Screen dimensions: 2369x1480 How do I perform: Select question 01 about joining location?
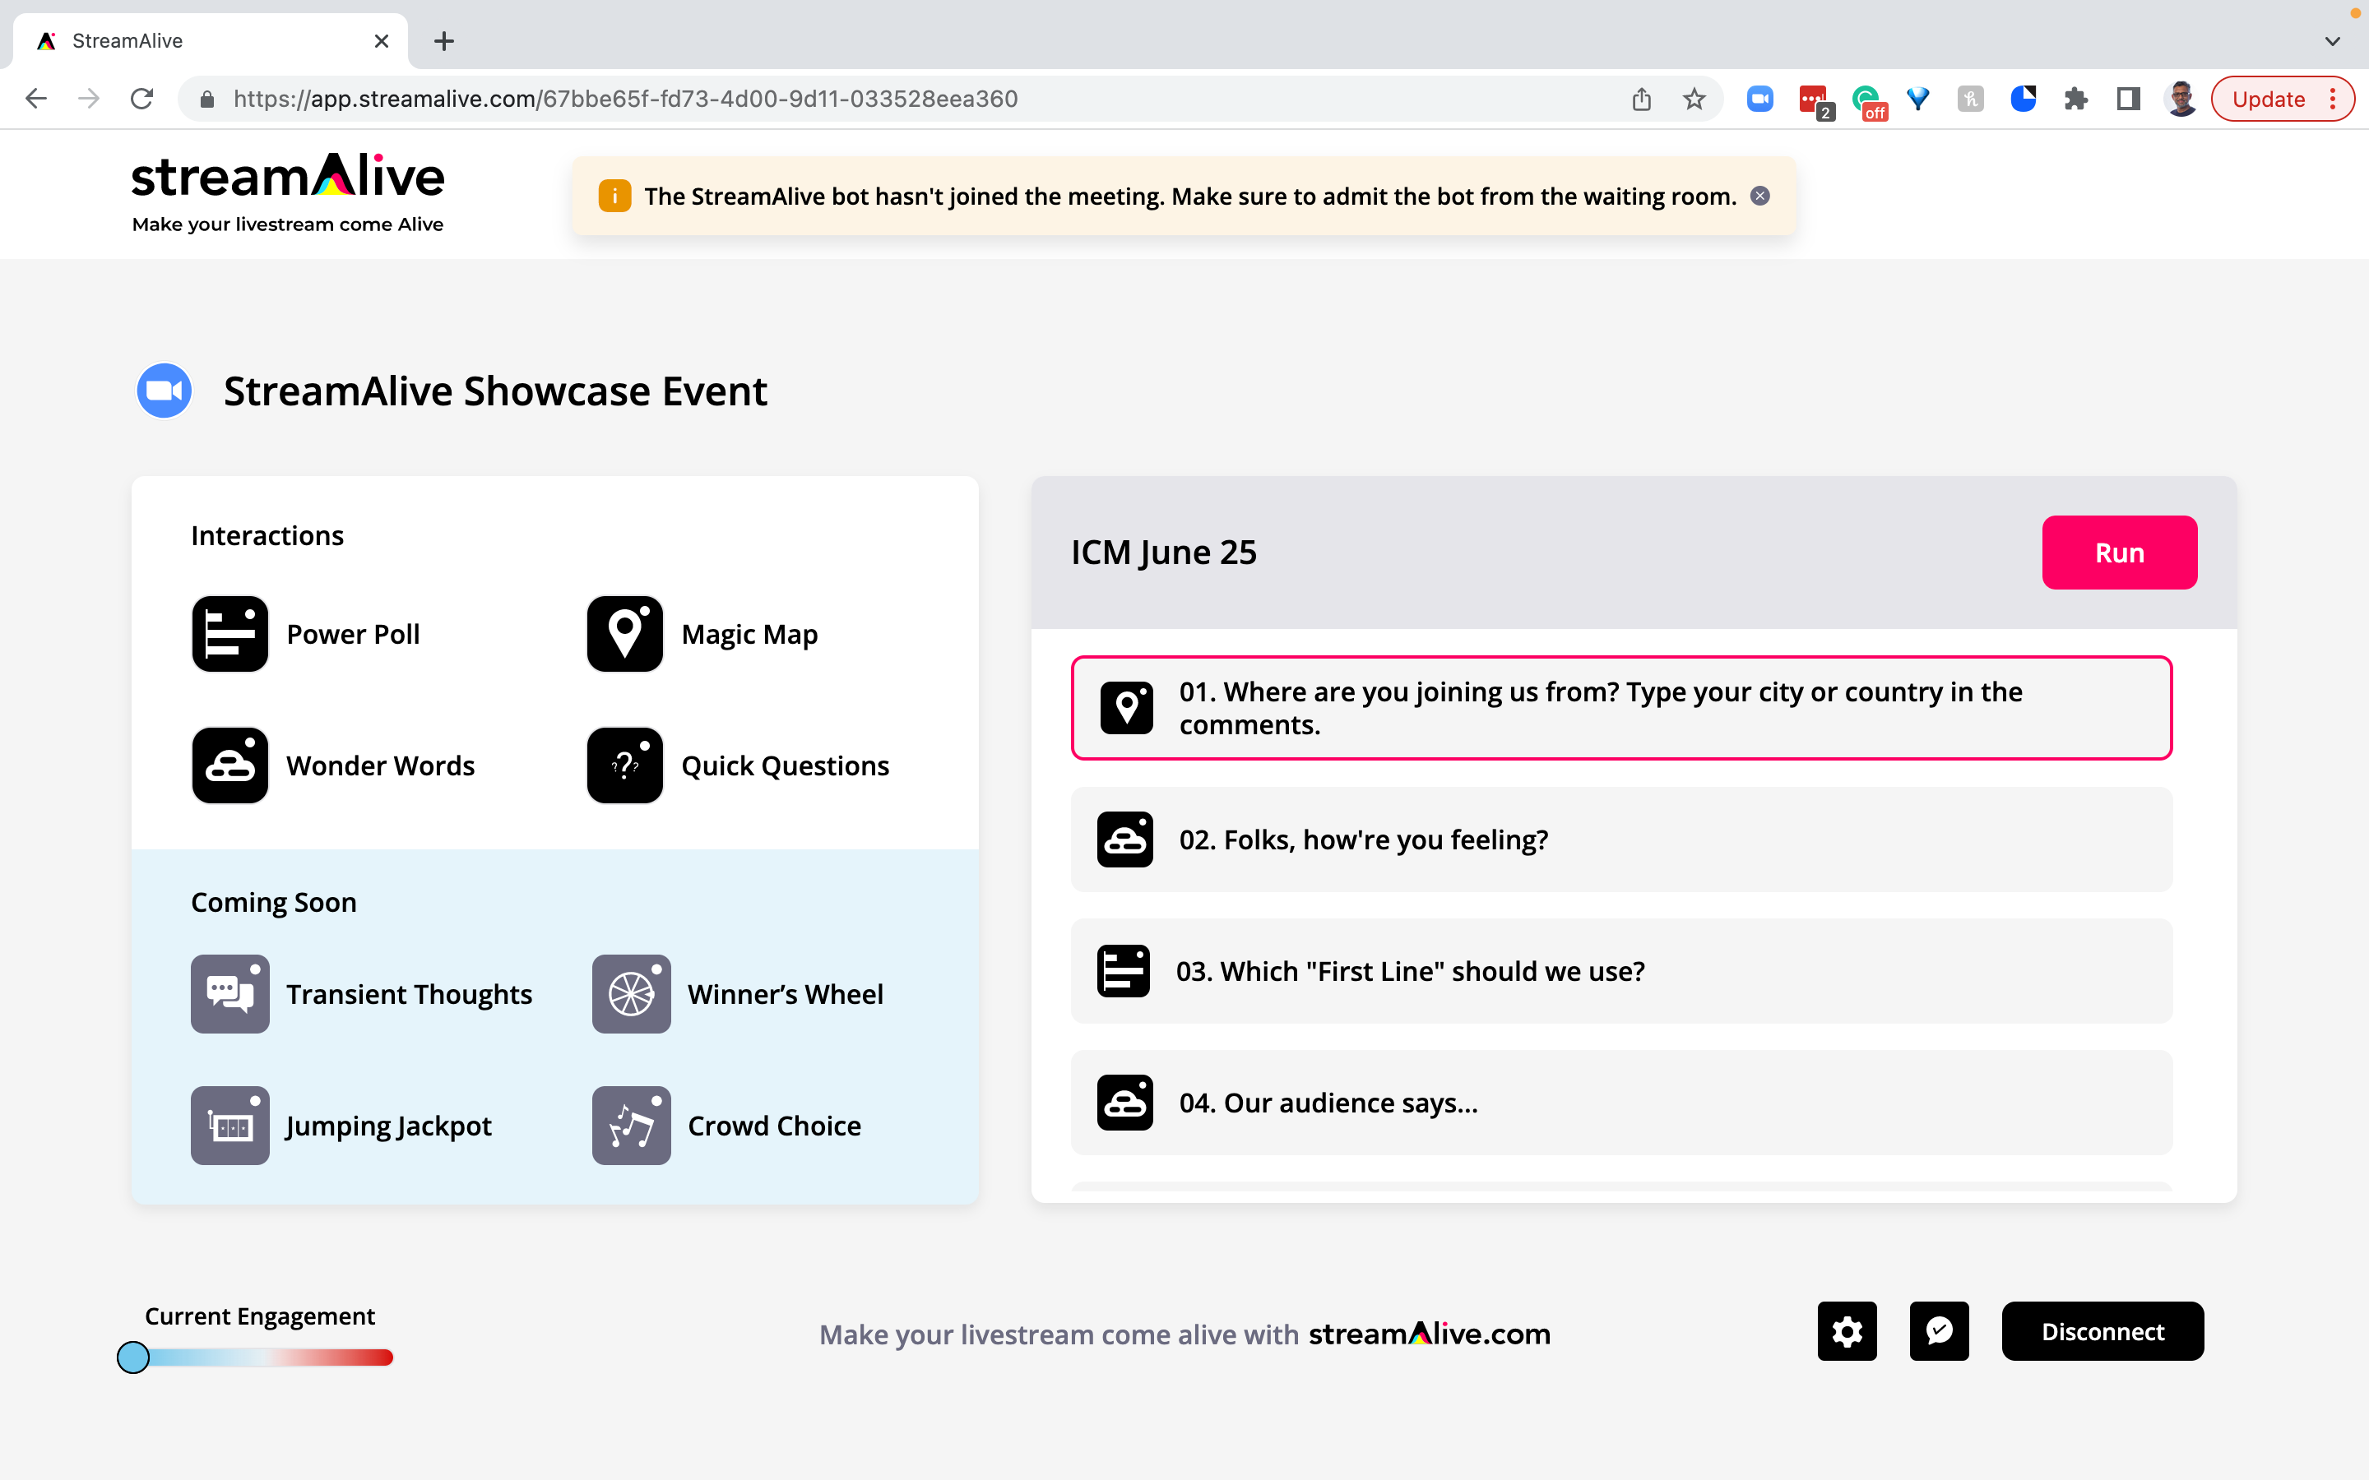coord(1621,708)
